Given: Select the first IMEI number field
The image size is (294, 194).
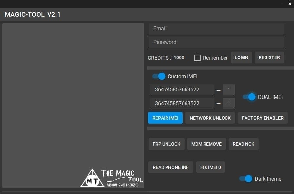Looking at the screenshot, I should point(182,89).
